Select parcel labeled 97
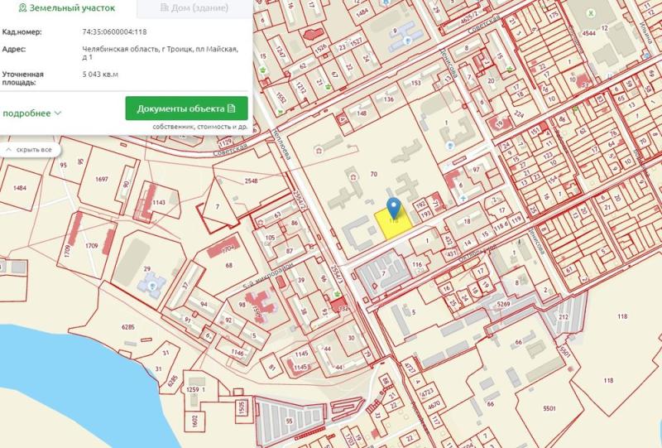Screen dimensions: 662x448 (477, 170)
